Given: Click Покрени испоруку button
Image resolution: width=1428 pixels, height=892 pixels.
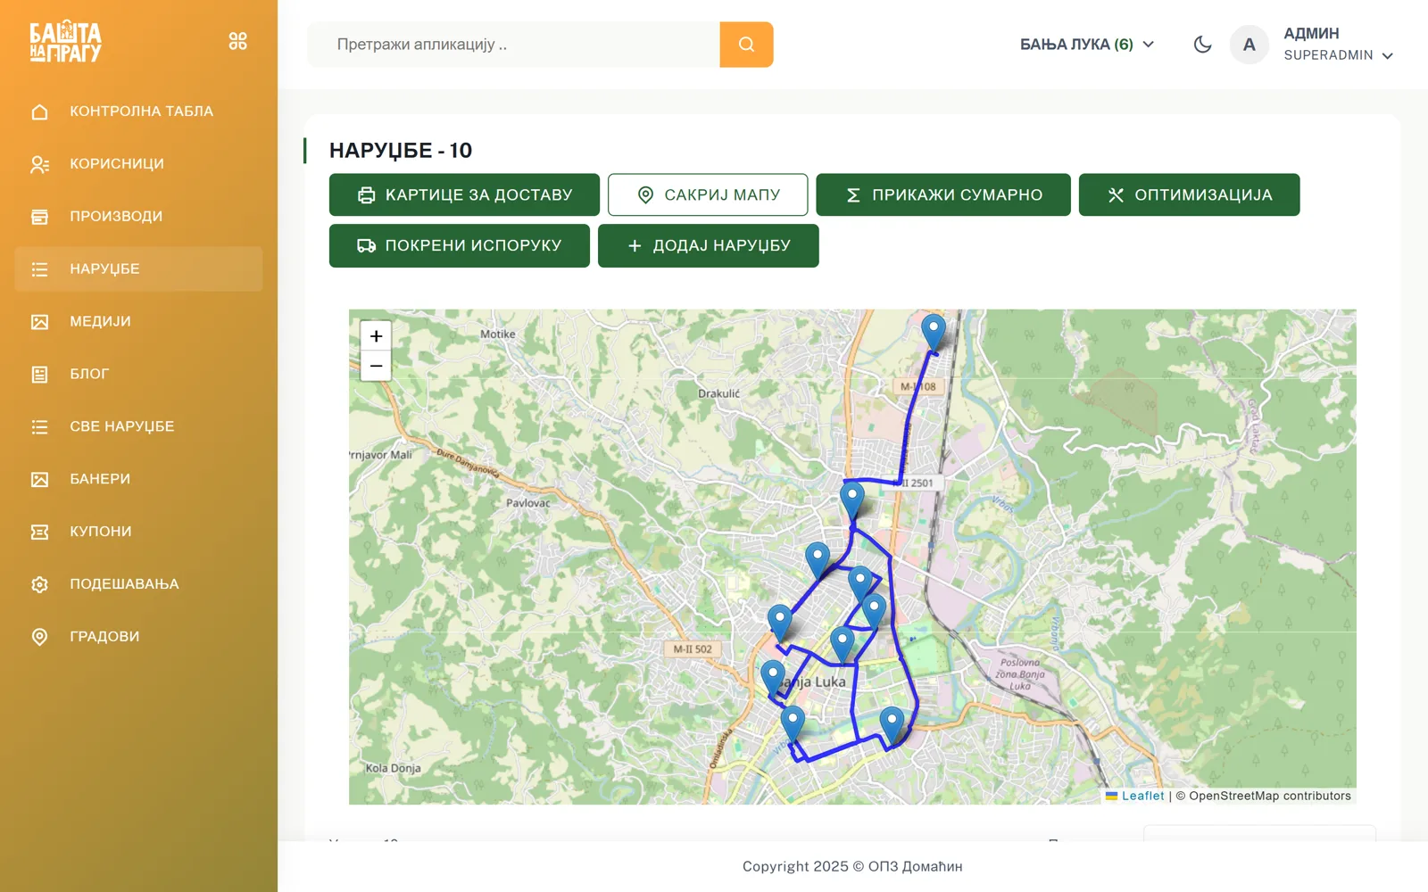Looking at the screenshot, I should pos(460,245).
